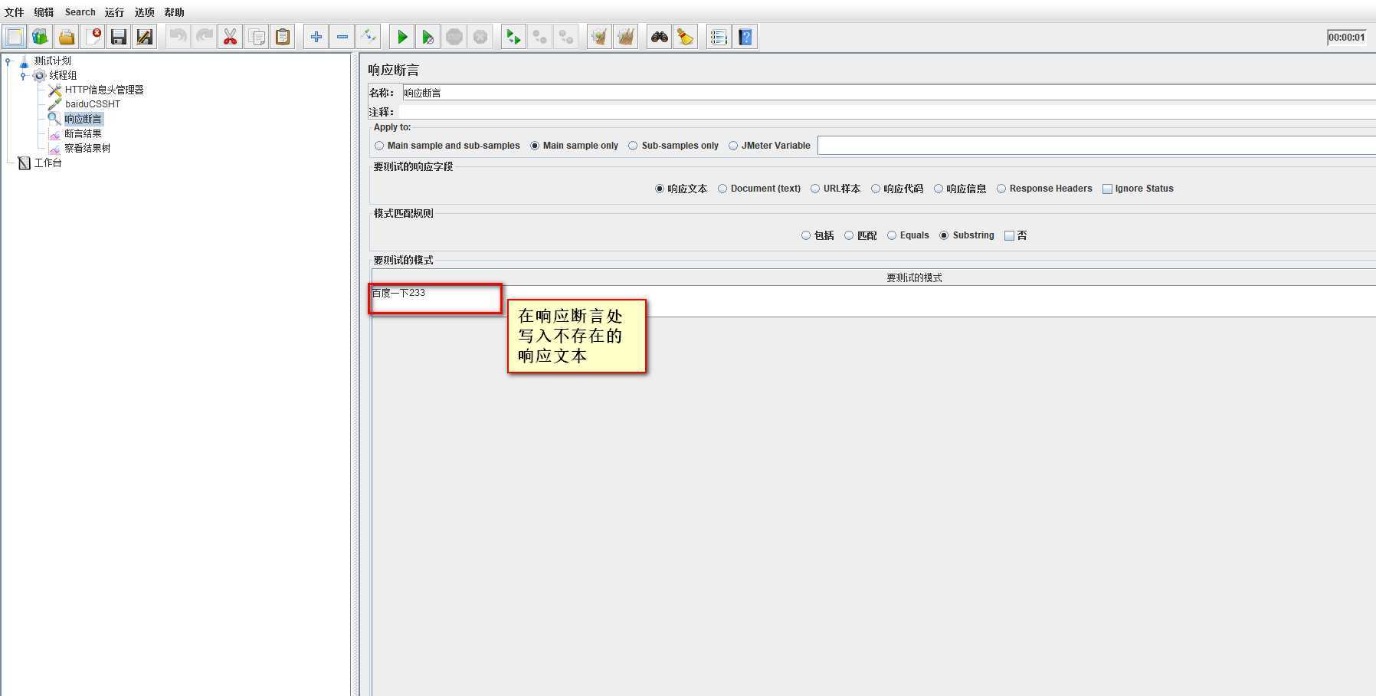This screenshot has width=1376, height=696.
Task: Click the Shutdown test icon
Action: point(480,37)
